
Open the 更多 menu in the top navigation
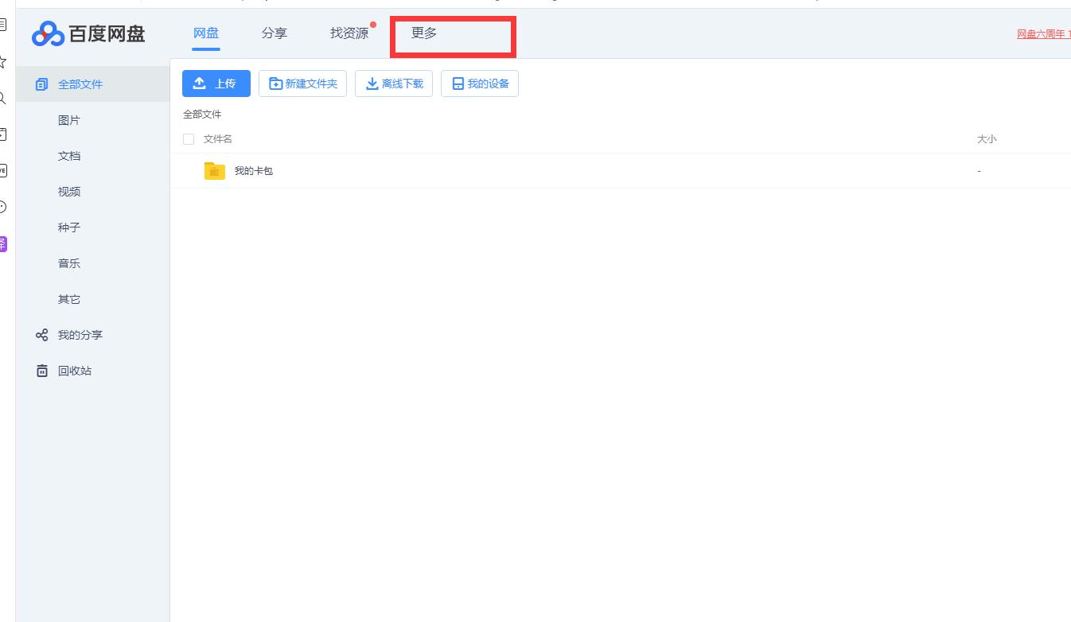(x=424, y=33)
